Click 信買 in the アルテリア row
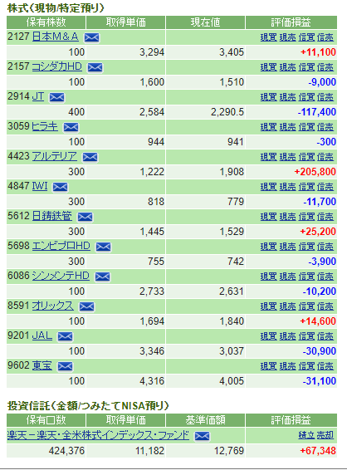 tap(306, 157)
